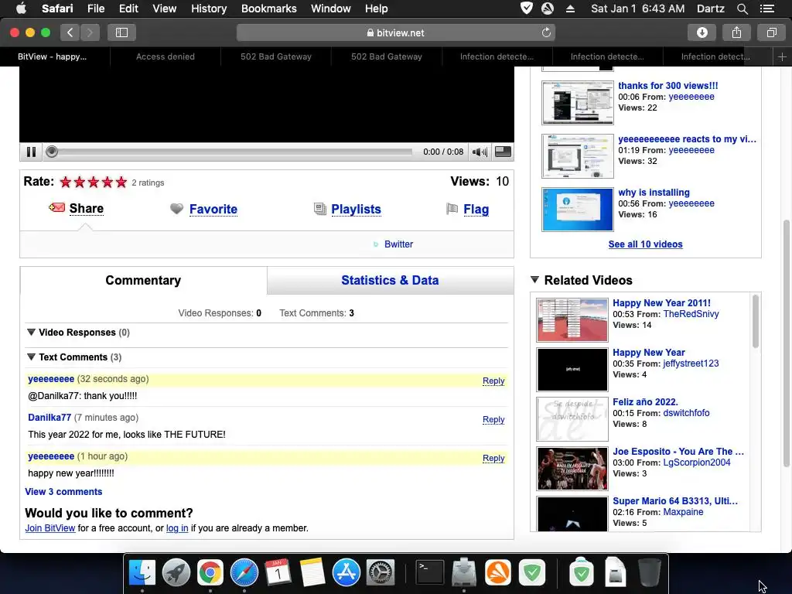
Task: Click Join BitView link
Action: coord(50,527)
